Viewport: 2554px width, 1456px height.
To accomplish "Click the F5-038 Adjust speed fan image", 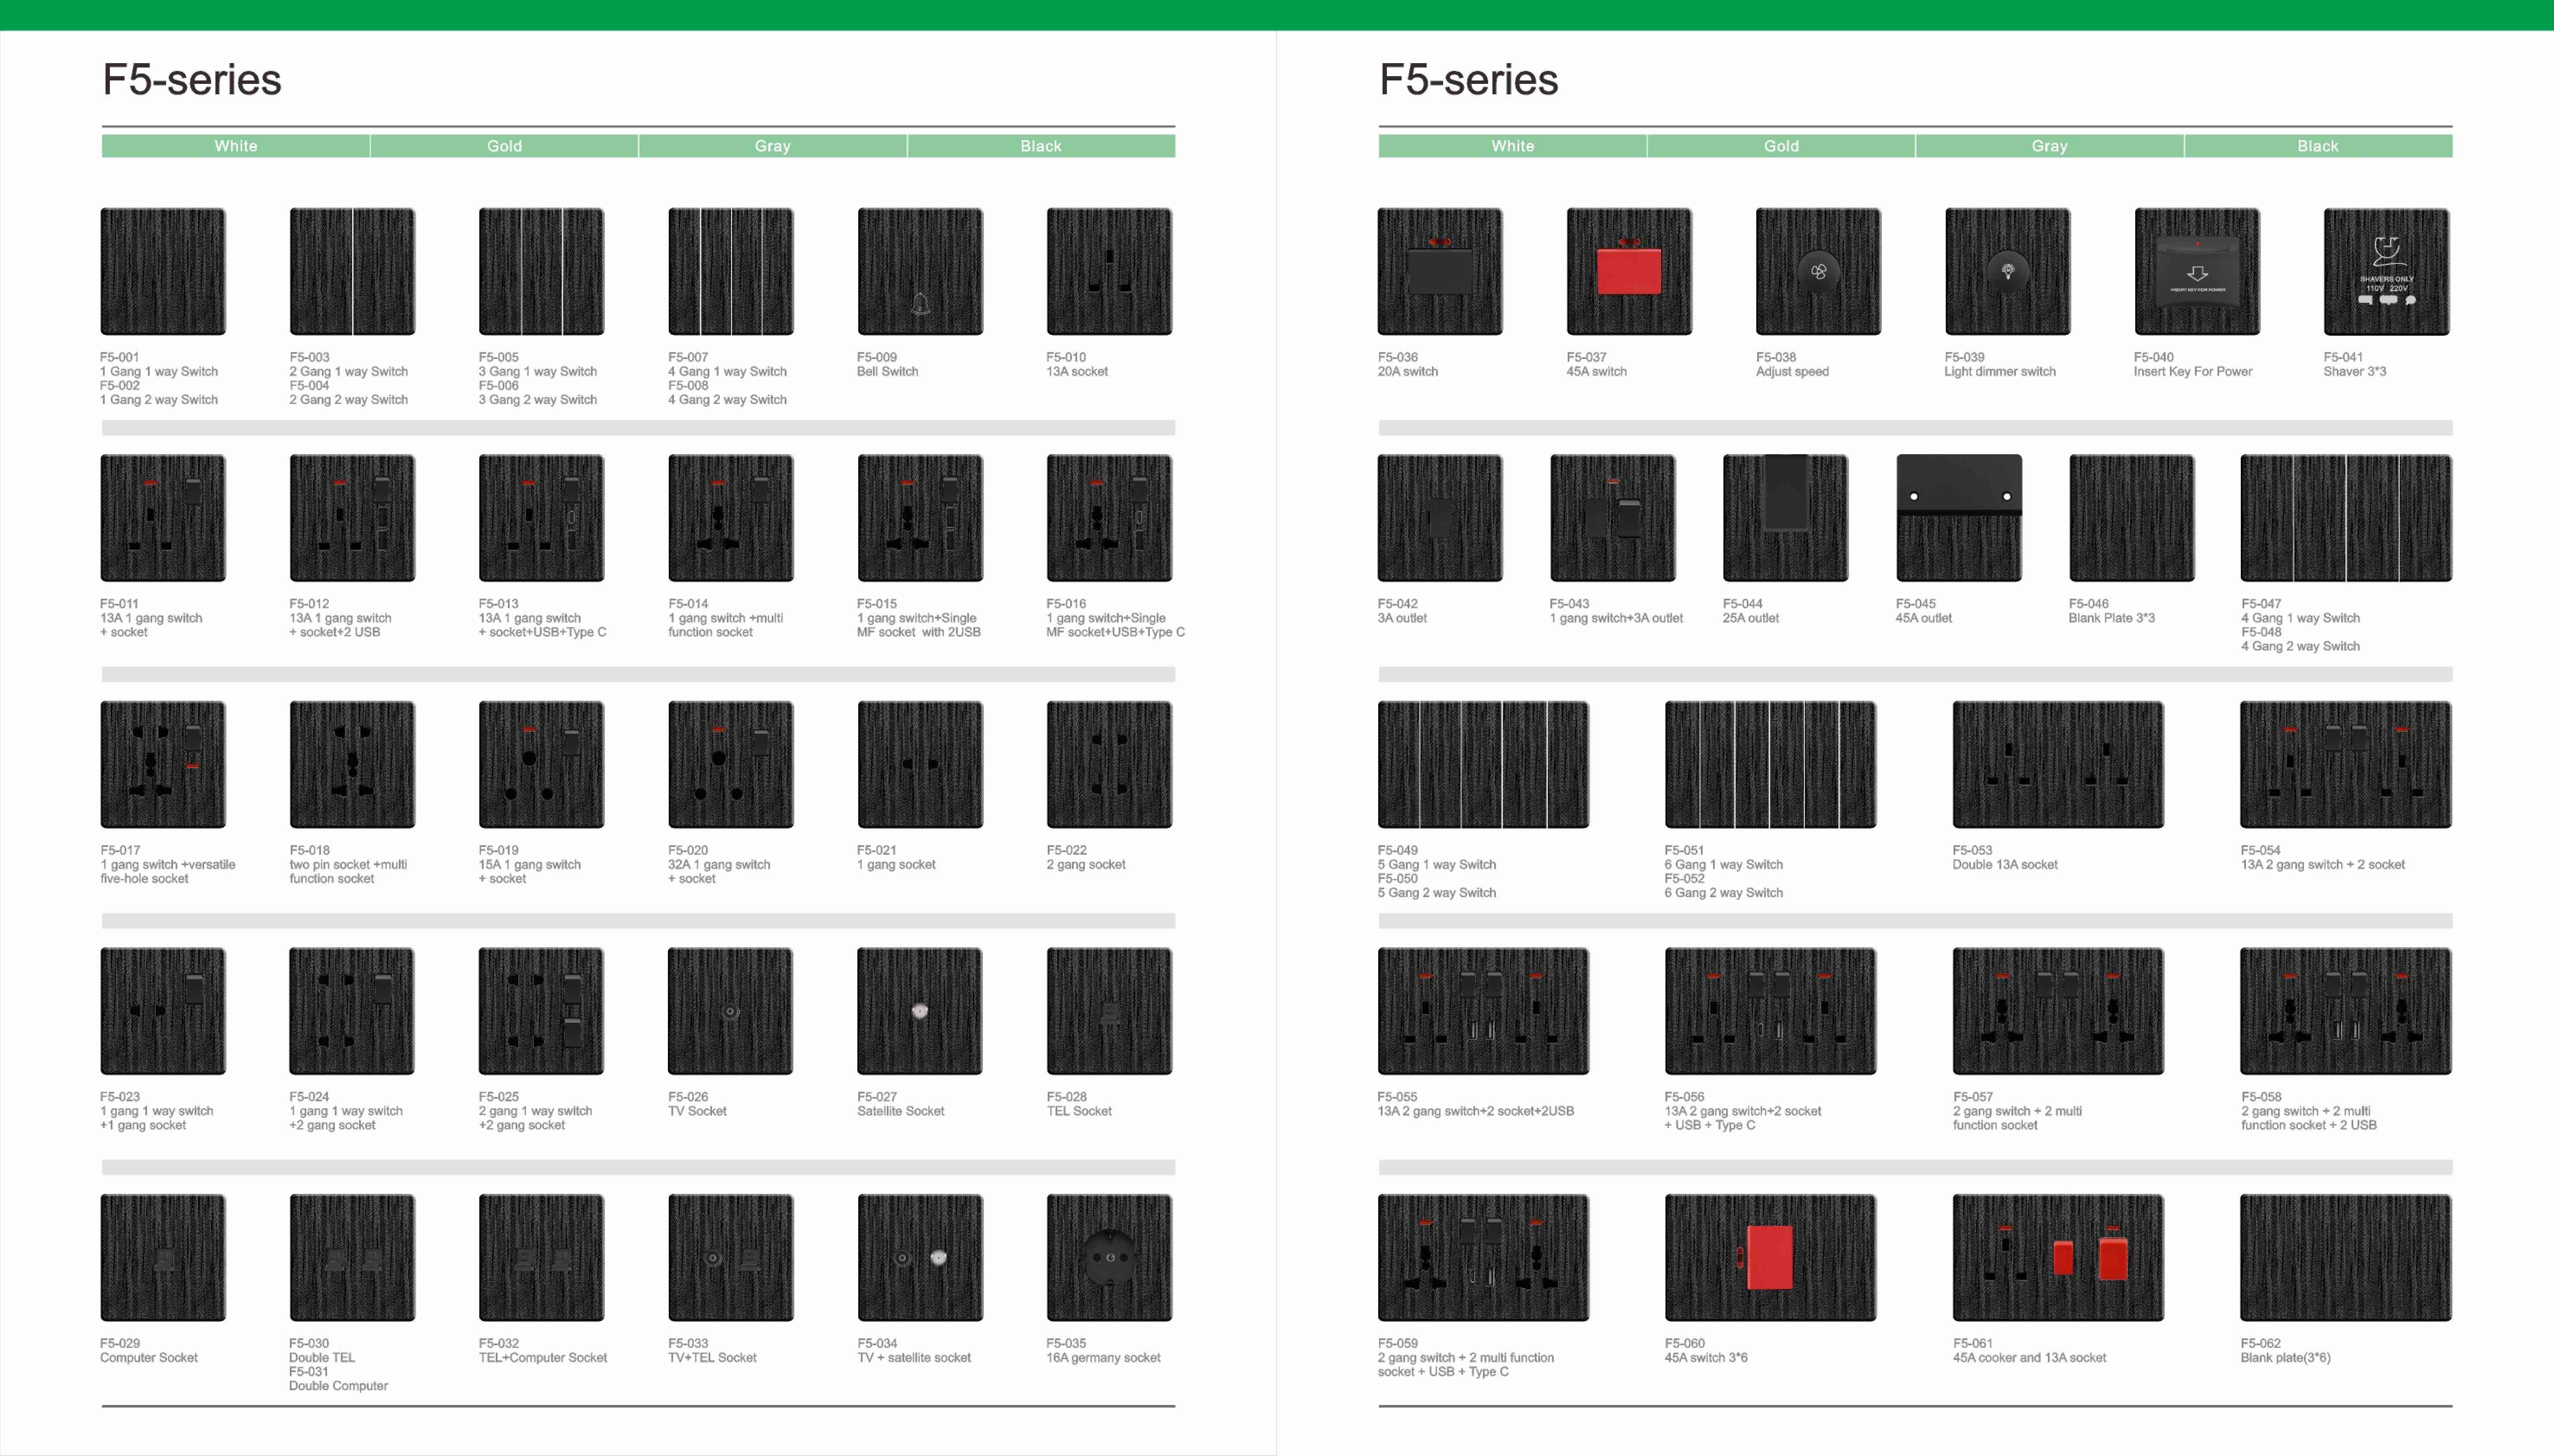I will tap(1818, 271).
